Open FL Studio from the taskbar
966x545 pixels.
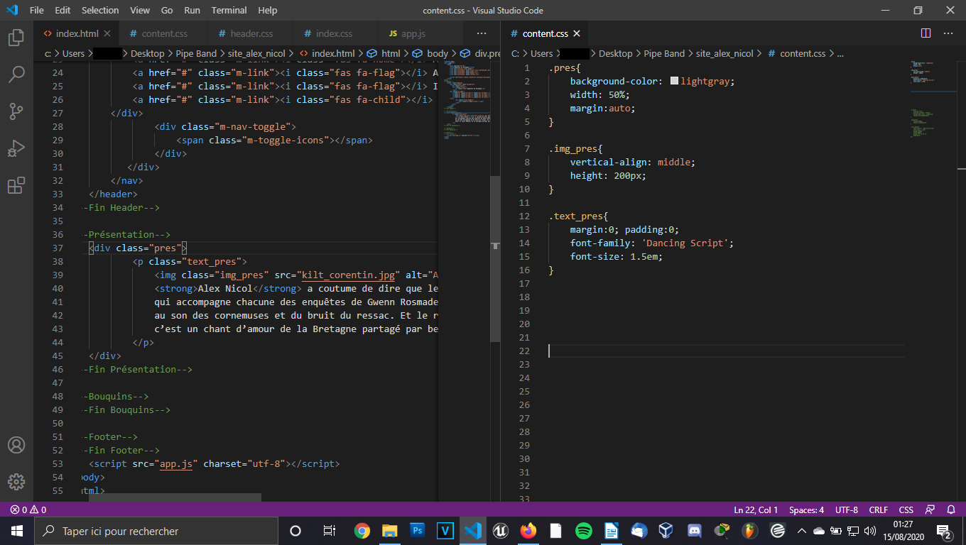tap(749, 531)
